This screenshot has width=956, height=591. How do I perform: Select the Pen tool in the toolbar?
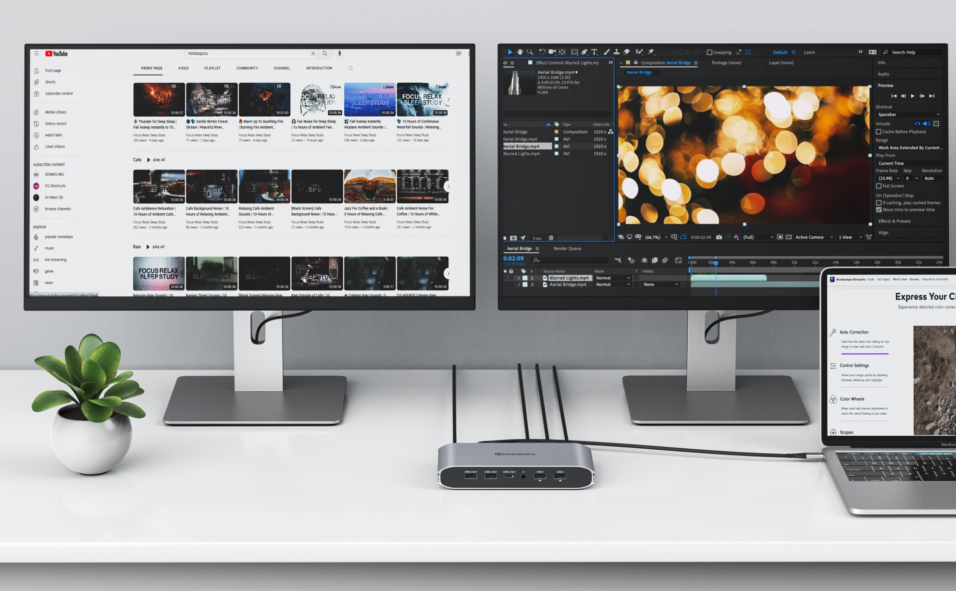584,52
